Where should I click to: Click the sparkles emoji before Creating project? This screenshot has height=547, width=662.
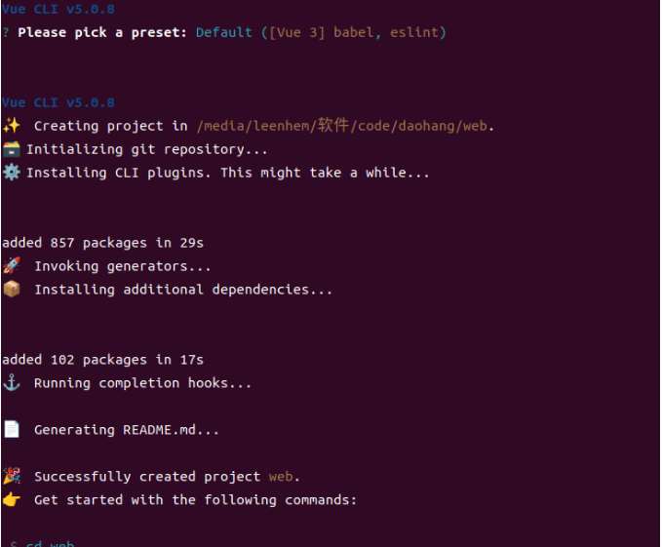(12, 126)
